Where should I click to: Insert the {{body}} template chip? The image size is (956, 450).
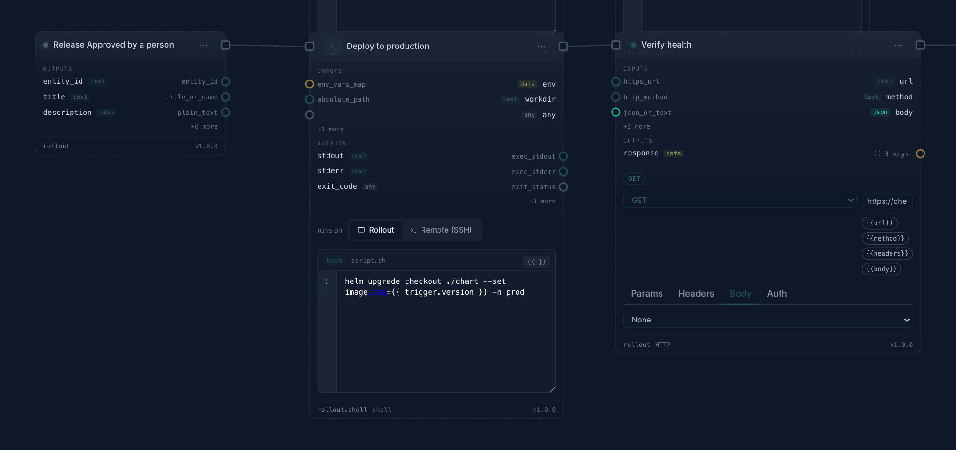(881, 269)
